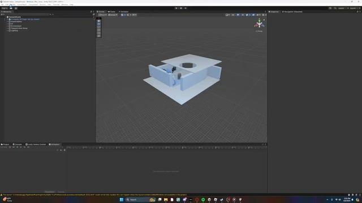Open the GameObject menu

[x=22, y=5]
